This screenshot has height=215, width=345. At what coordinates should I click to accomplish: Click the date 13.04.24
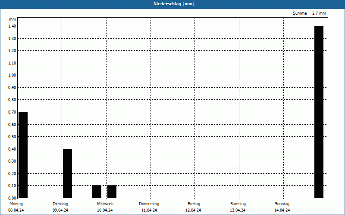(238, 210)
